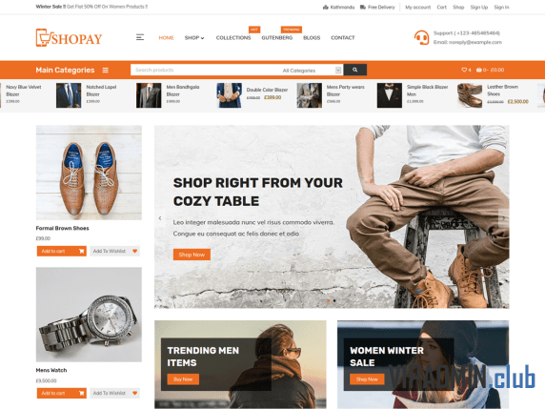545x409 pixels.
Task: Open the hamburger menu beside Home
Action: point(140,37)
